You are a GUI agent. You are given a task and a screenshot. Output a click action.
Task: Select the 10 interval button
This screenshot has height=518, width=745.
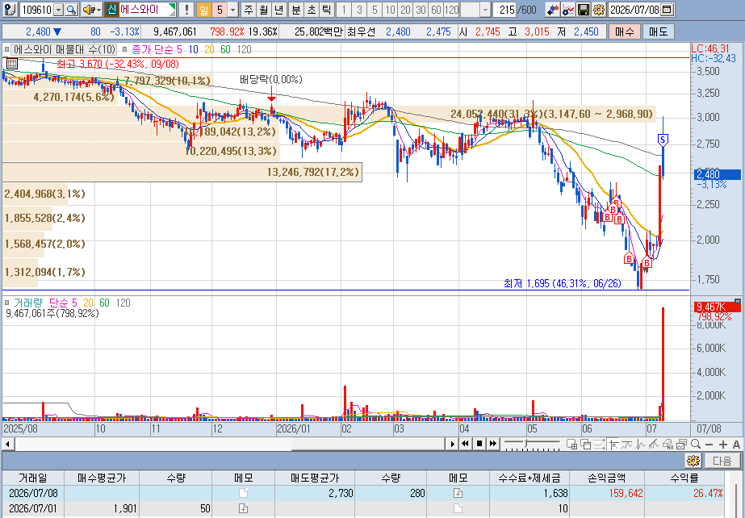pyautogui.click(x=390, y=9)
